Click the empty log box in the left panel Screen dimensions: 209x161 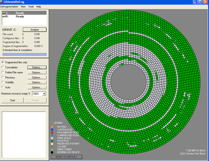tap(24, 135)
